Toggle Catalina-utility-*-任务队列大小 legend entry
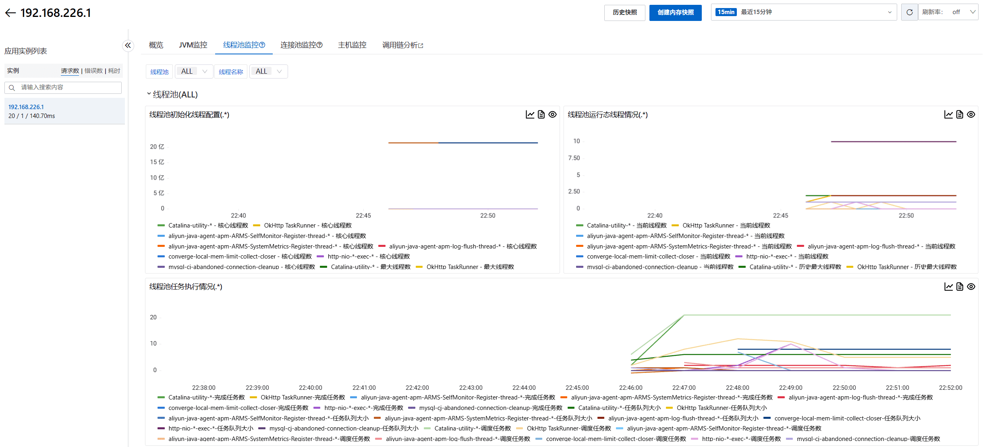Screen dimensions: 985x447 614,408
